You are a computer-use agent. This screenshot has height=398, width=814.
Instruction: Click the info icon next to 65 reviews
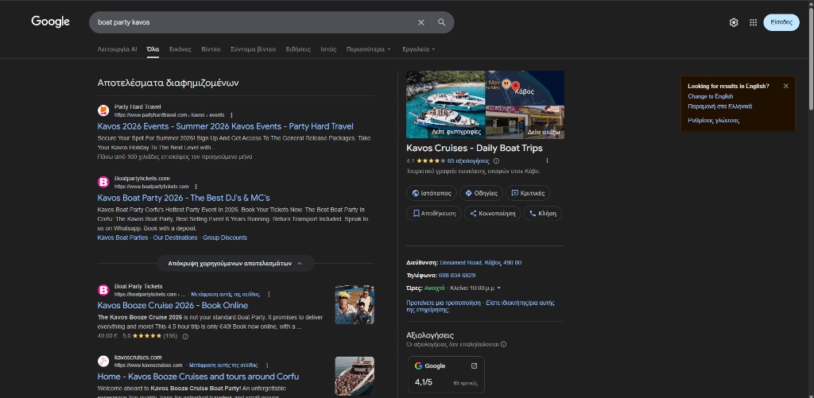coord(496,160)
